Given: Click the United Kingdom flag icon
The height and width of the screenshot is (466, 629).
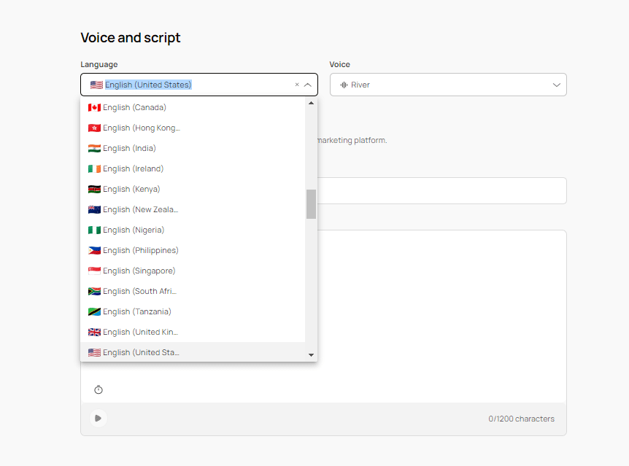Looking at the screenshot, I should pos(94,332).
